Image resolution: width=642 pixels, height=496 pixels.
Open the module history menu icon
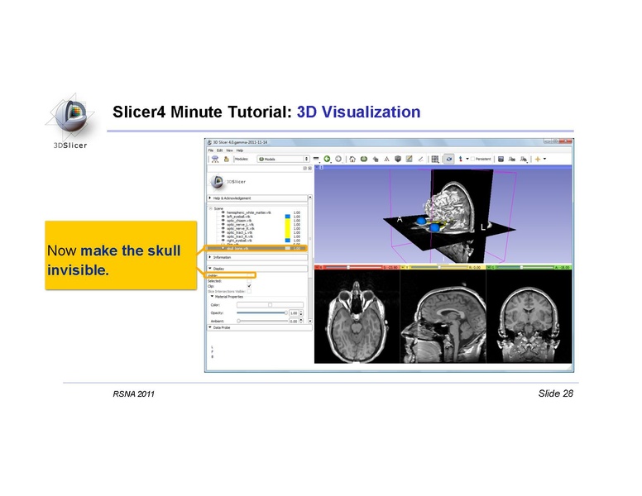(x=317, y=159)
